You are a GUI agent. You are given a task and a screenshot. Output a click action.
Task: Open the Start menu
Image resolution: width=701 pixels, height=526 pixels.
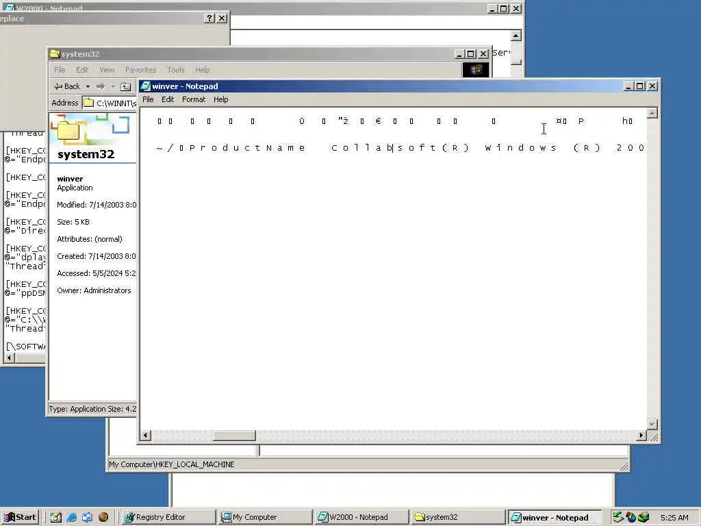pyautogui.click(x=20, y=517)
